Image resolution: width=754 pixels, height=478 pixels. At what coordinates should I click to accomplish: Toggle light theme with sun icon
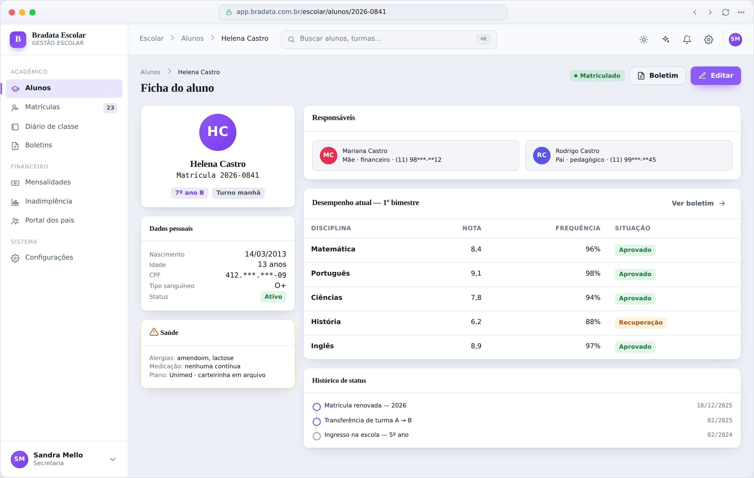coord(644,39)
